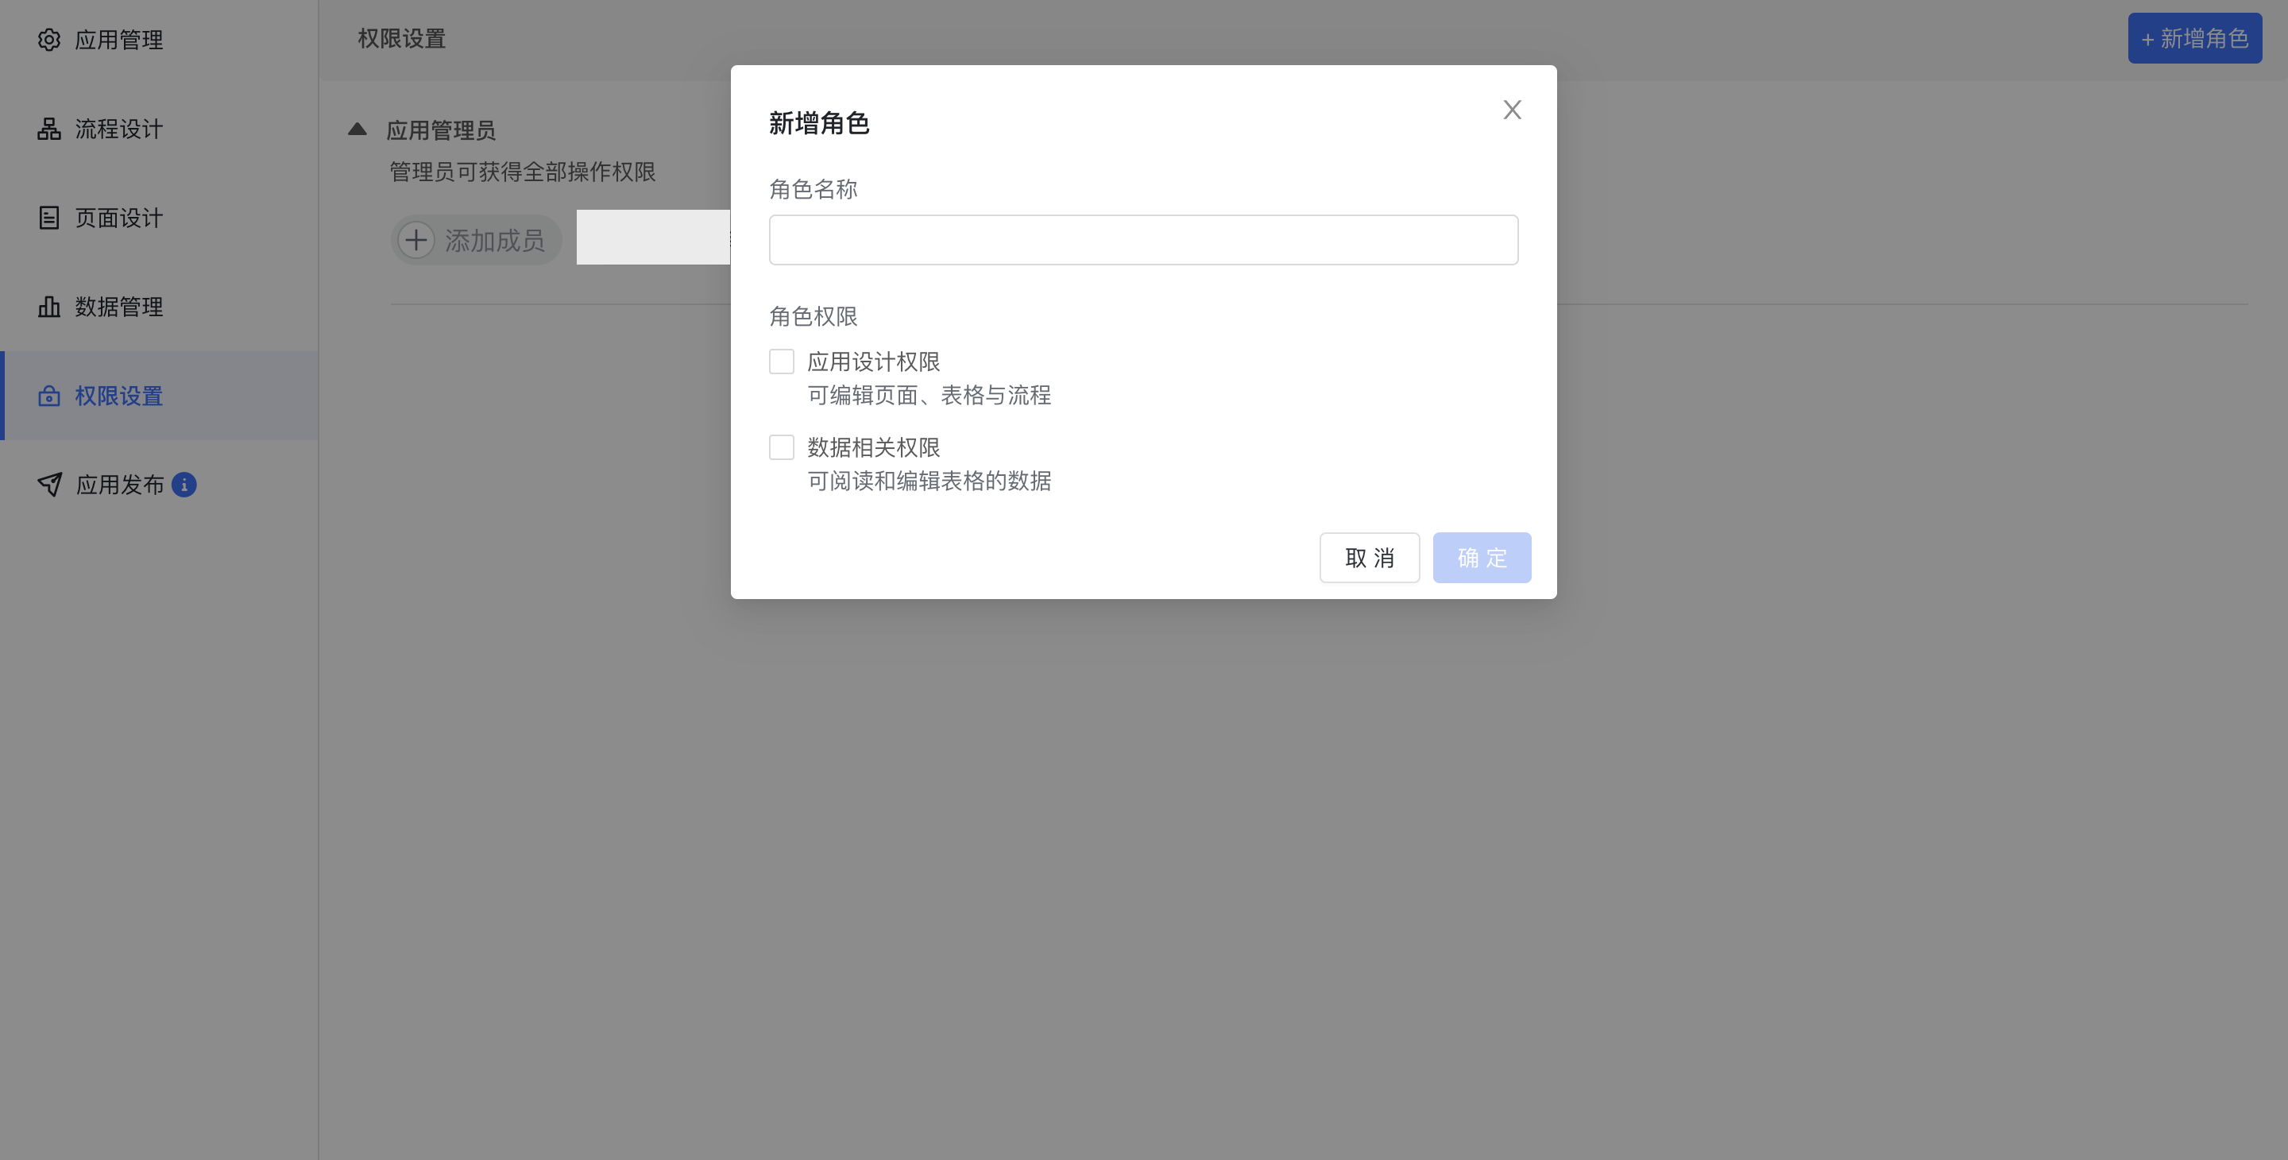Click the 角色权限 section label
The width and height of the screenshot is (2288, 1160).
pos(813,316)
